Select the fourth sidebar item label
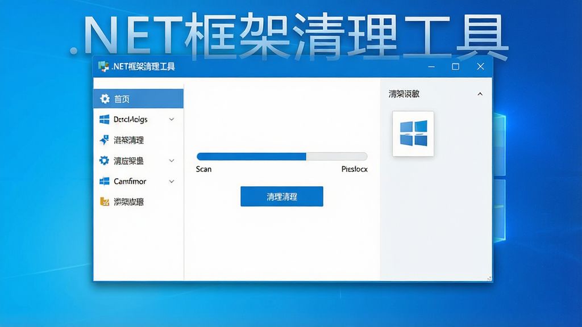Screen dimensions: 582x327 coord(128,161)
